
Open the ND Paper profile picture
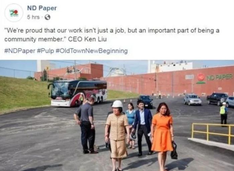(14, 13)
